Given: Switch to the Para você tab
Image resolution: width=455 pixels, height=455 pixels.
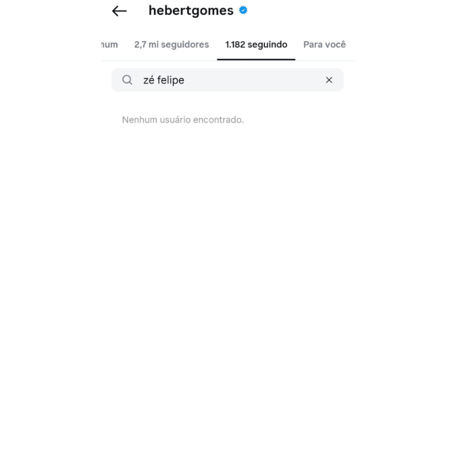Looking at the screenshot, I should pos(324,45).
